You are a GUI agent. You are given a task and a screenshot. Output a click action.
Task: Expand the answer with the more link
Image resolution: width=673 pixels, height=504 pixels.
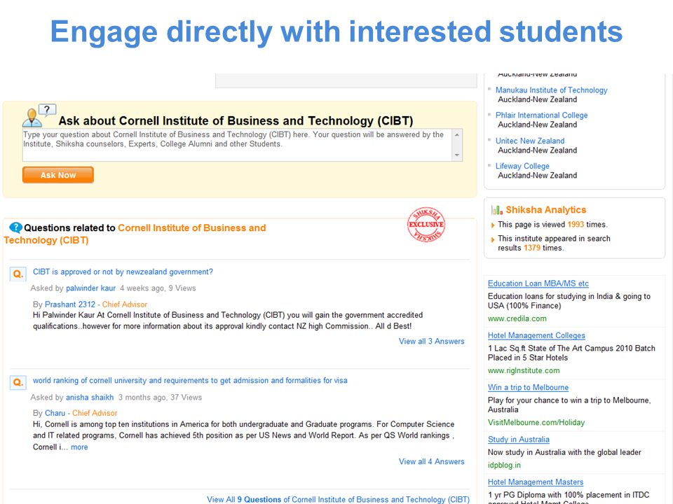[79, 447]
